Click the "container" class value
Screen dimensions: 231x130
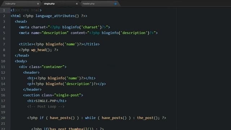coord(53,67)
